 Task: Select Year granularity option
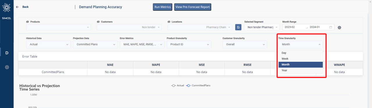pyautogui.click(x=301, y=70)
